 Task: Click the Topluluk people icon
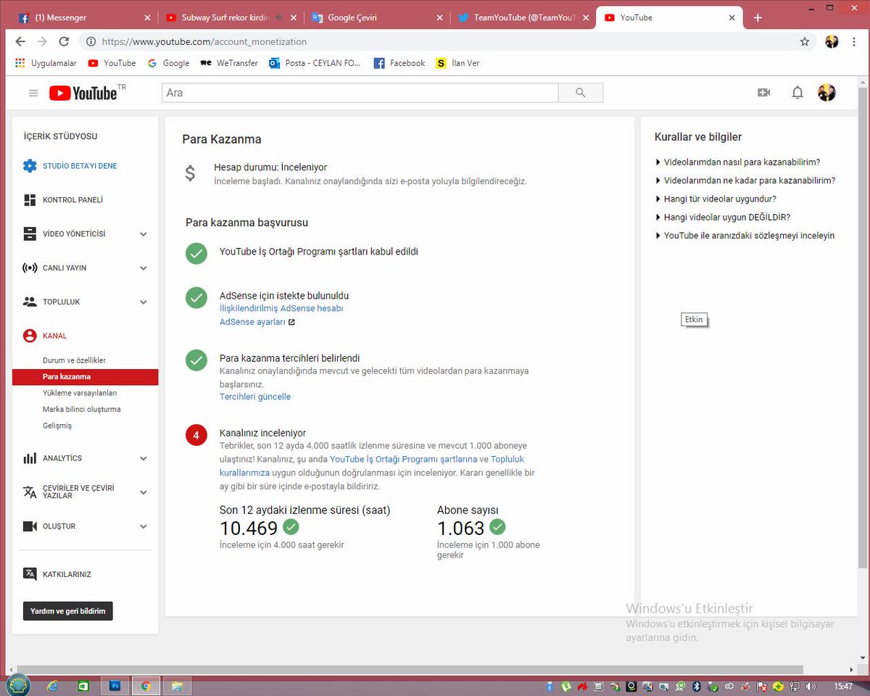[x=30, y=302]
